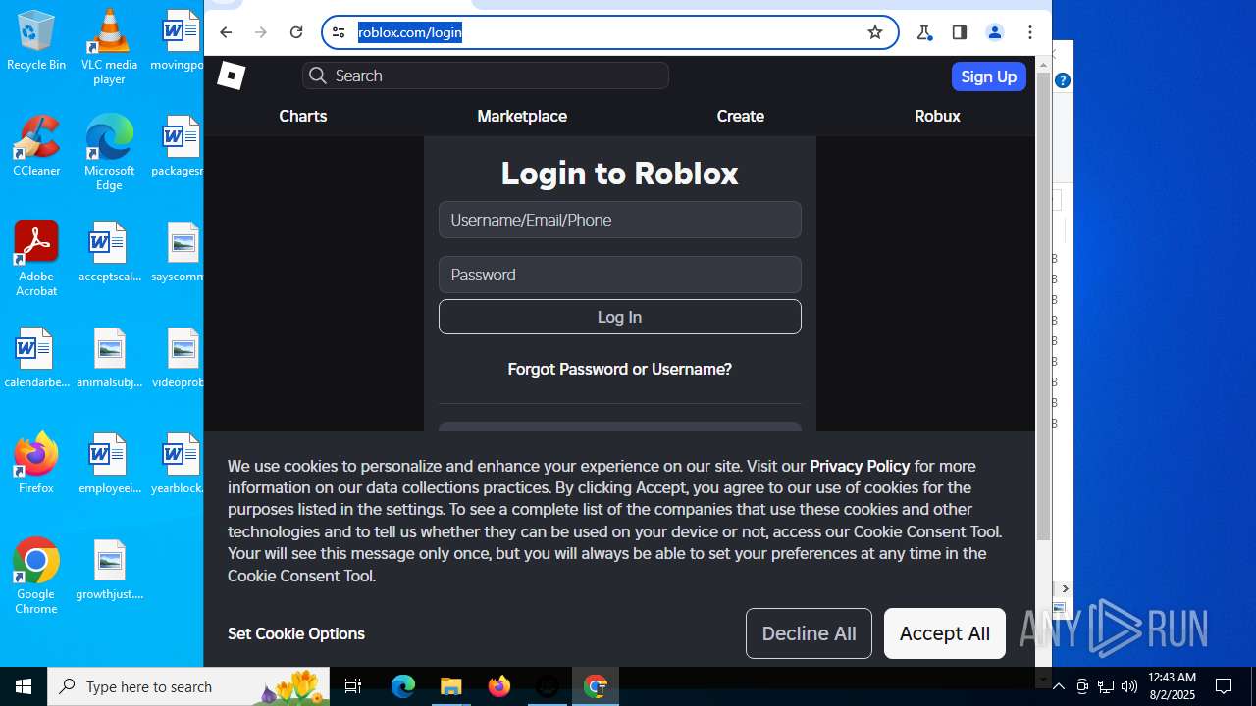
Task: Select the employeei Word document icon
Action: pyautogui.click(x=109, y=464)
